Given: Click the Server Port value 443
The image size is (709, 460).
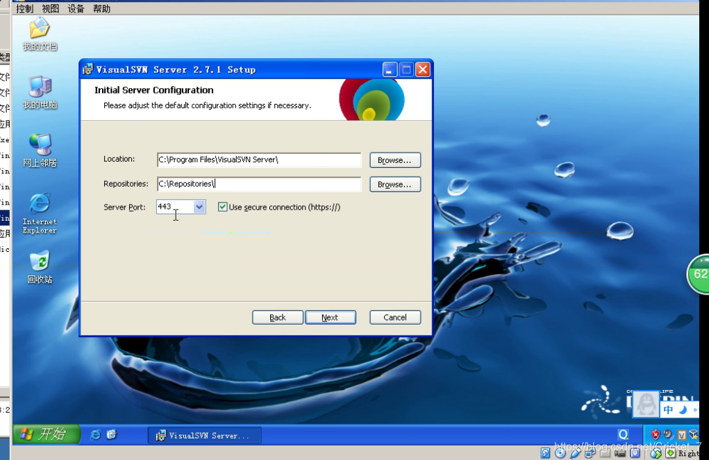Looking at the screenshot, I should click(x=165, y=207).
